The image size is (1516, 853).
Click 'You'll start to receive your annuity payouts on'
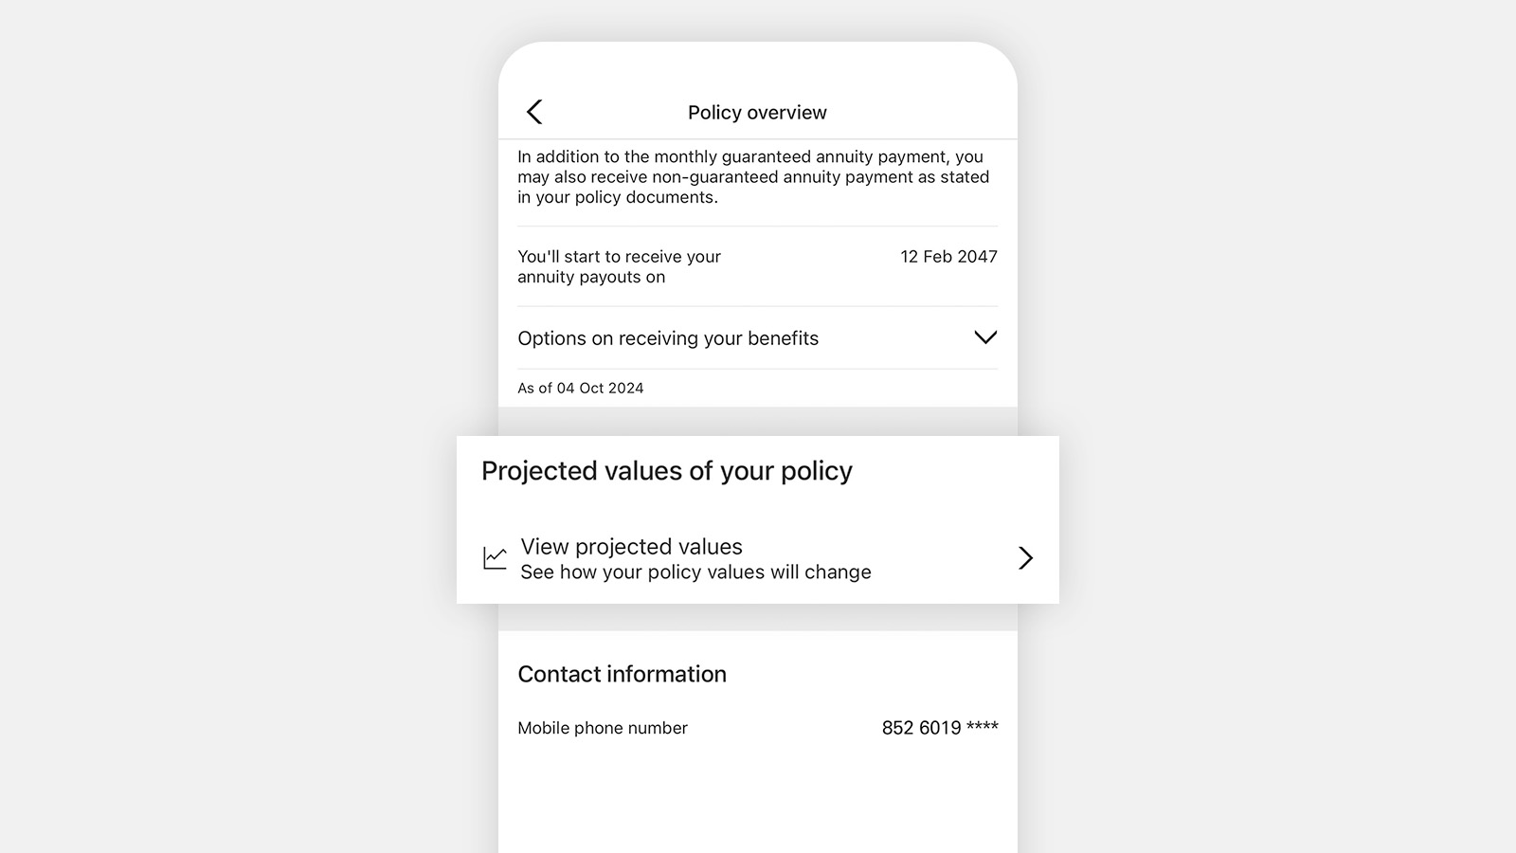tap(619, 267)
